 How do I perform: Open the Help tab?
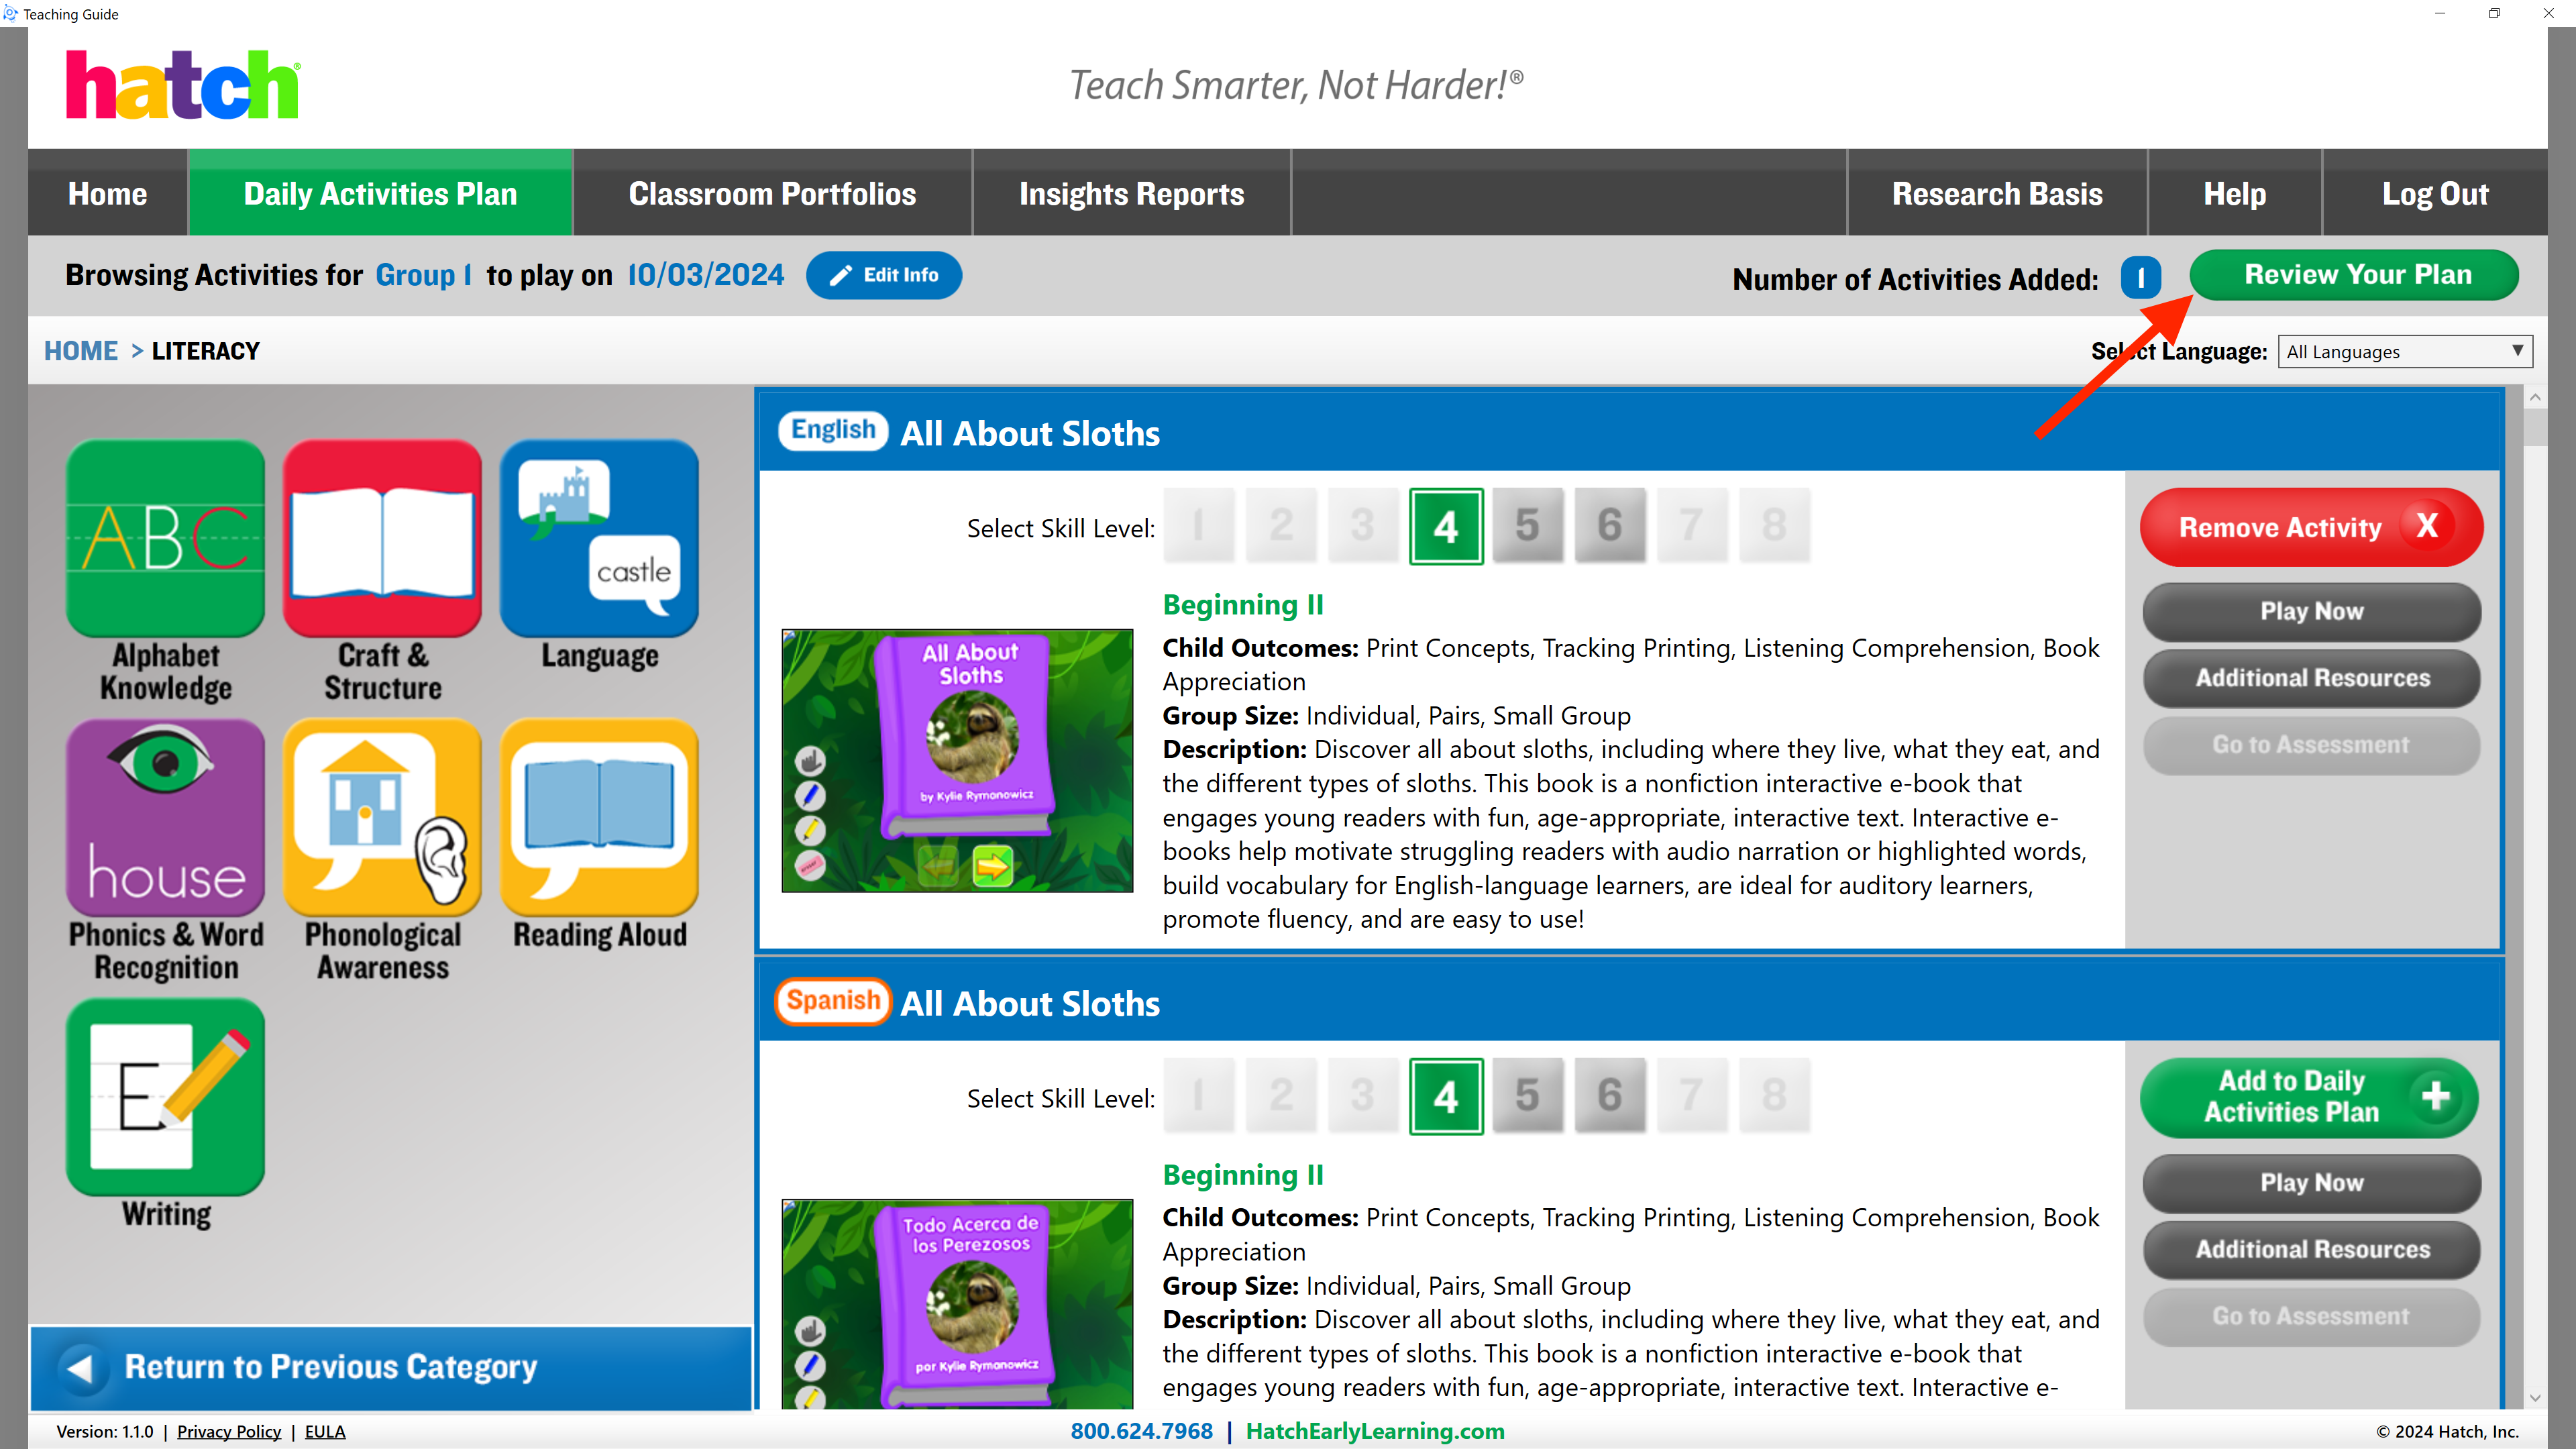[x=2234, y=193]
